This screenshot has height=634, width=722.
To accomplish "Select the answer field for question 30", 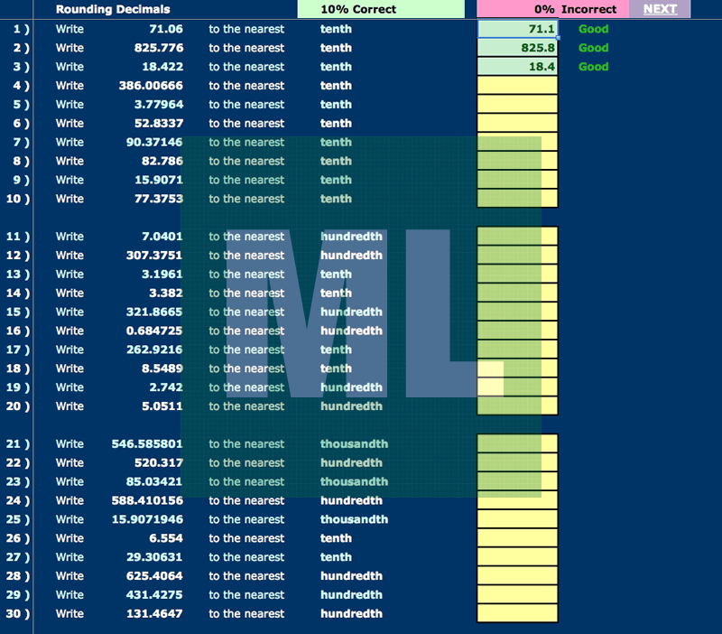I will click(x=517, y=614).
